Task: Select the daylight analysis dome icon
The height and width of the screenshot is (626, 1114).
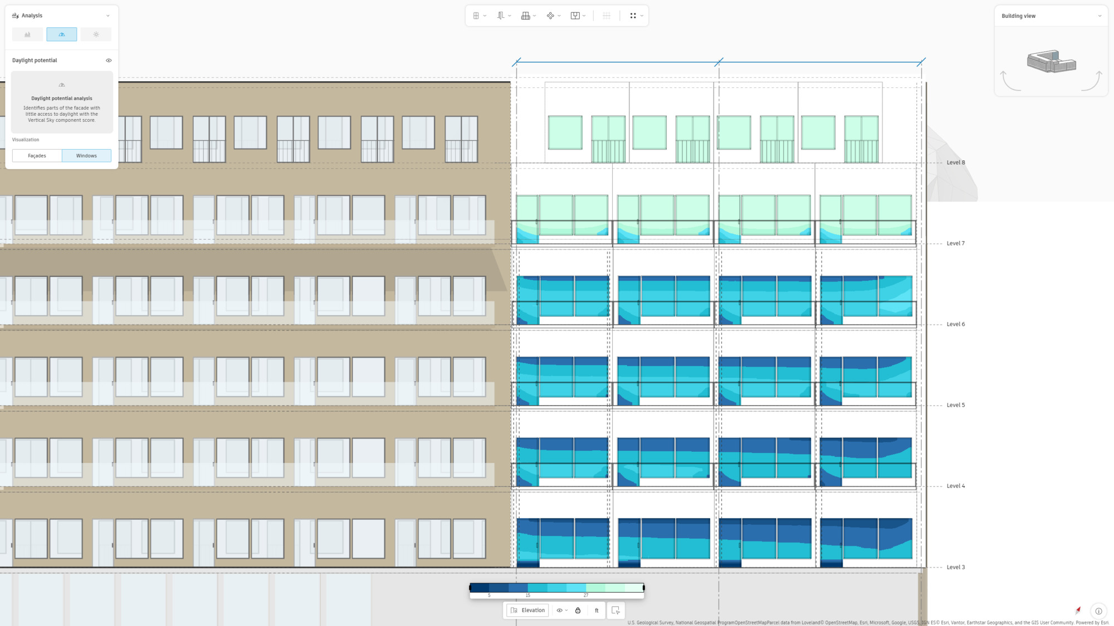Action: [x=61, y=34]
